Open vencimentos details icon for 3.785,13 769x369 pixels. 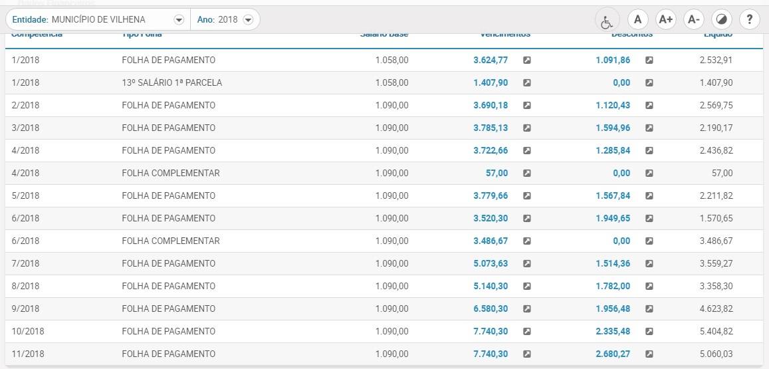click(x=526, y=128)
